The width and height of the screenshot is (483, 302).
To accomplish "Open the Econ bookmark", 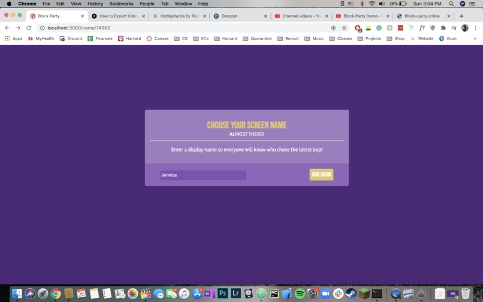I will [x=448, y=38].
